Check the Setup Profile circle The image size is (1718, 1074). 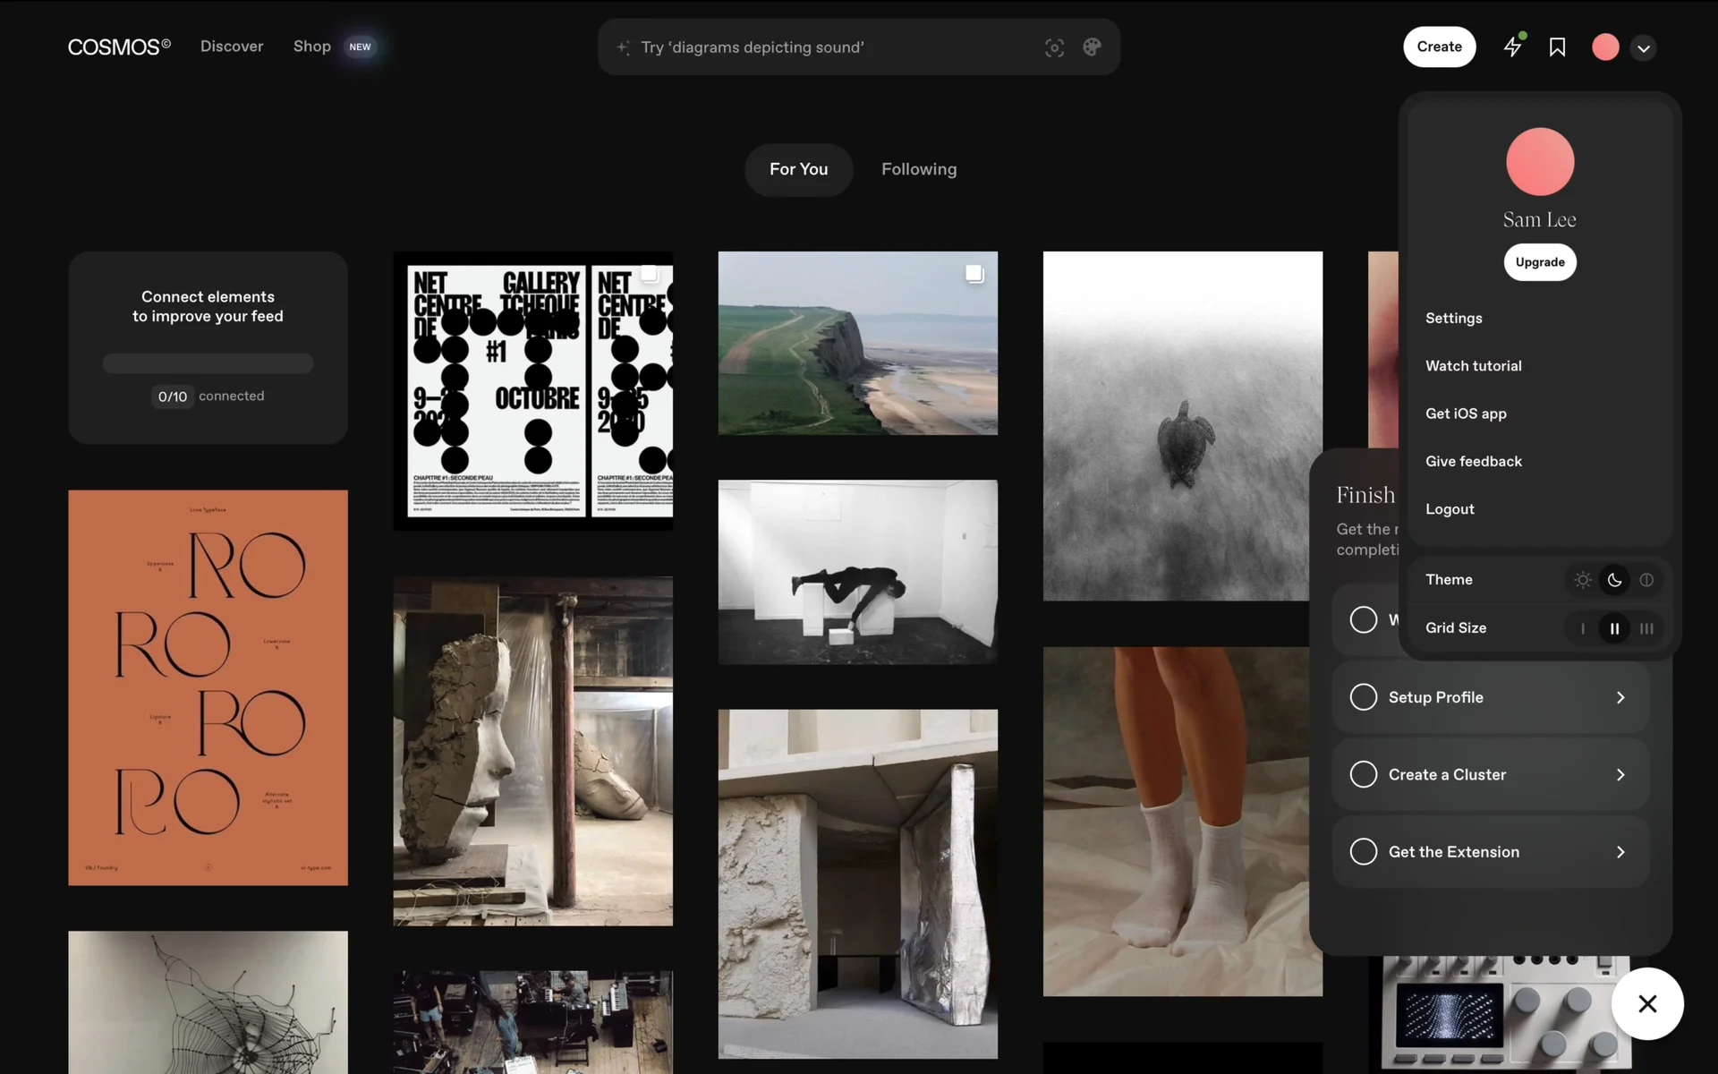point(1363,697)
